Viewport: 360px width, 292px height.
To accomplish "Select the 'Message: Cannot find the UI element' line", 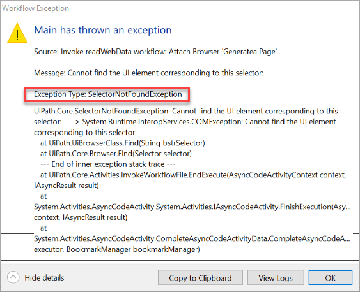I will (148, 73).
